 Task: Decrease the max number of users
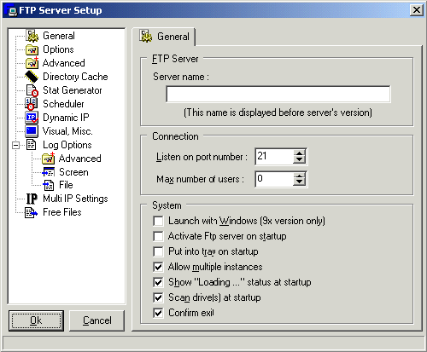coord(299,182)
